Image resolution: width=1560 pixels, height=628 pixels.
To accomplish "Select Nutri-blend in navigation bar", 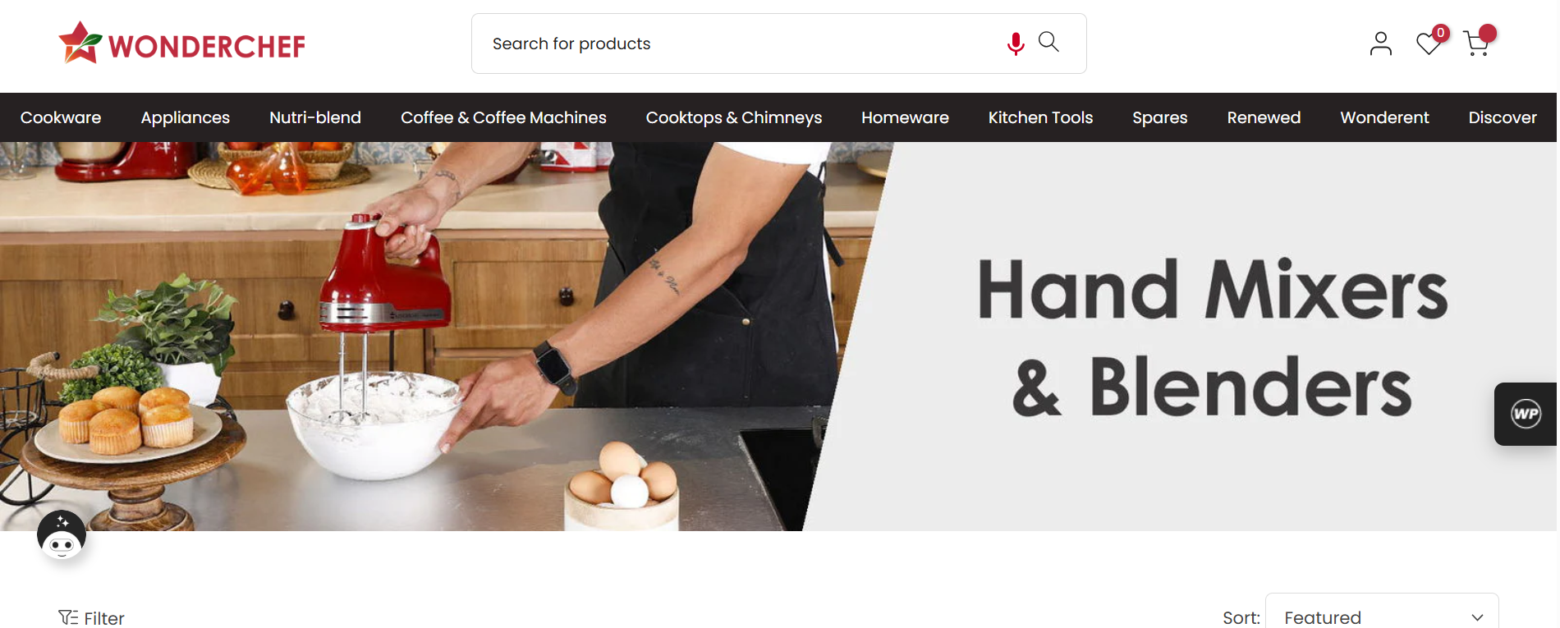I will point(315,117).
